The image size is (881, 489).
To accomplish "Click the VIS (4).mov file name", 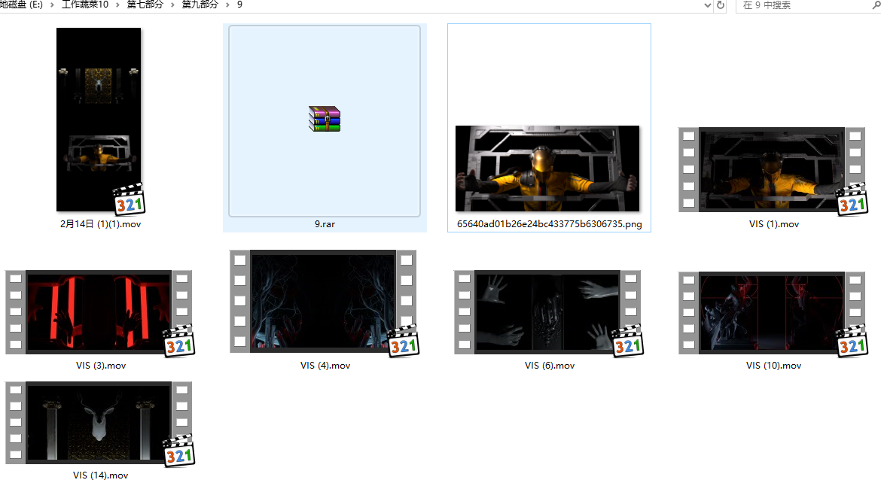I will click(x=325, y=366).
